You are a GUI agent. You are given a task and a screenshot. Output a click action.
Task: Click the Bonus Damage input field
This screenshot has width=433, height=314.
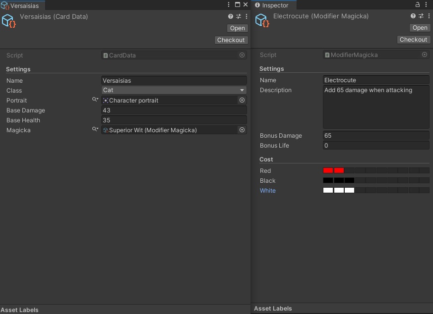click(x=375, y=136)
